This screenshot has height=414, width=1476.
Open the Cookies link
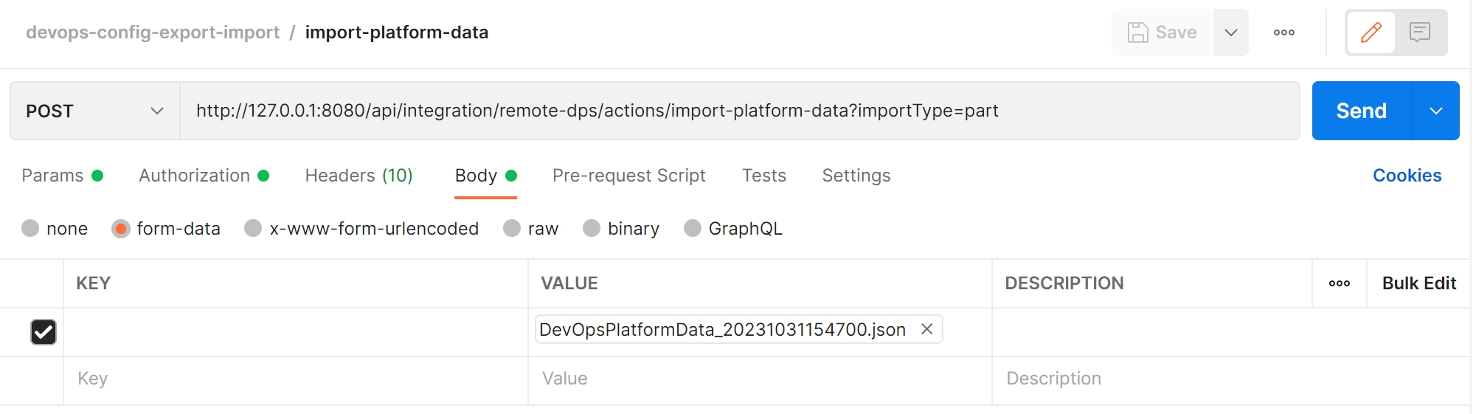(x=1406, y=176)
